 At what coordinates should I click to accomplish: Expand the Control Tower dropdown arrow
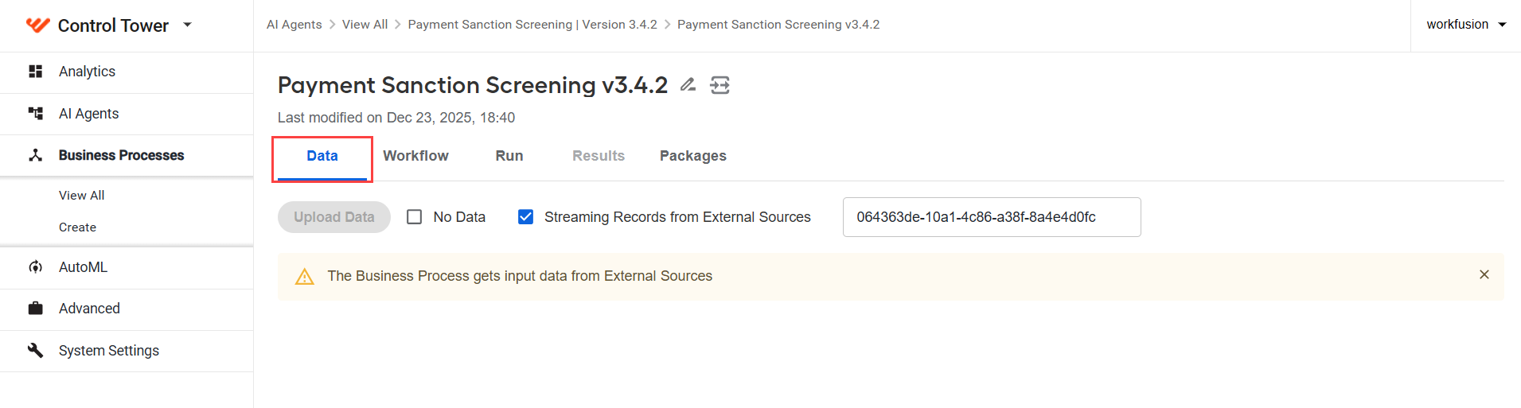(x=188, y=25)
